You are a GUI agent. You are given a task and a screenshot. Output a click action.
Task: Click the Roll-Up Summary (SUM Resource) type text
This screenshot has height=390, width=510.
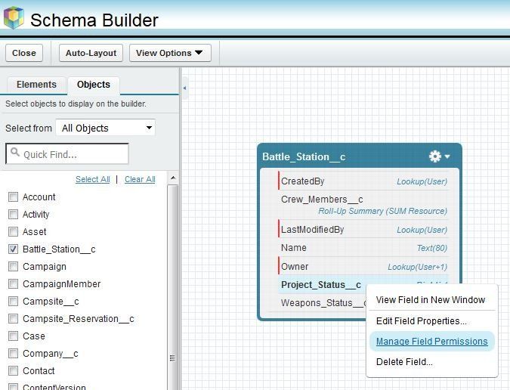[383, 211]
